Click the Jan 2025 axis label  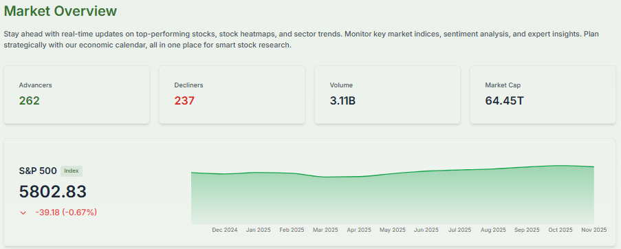click(x=258, y=230)
